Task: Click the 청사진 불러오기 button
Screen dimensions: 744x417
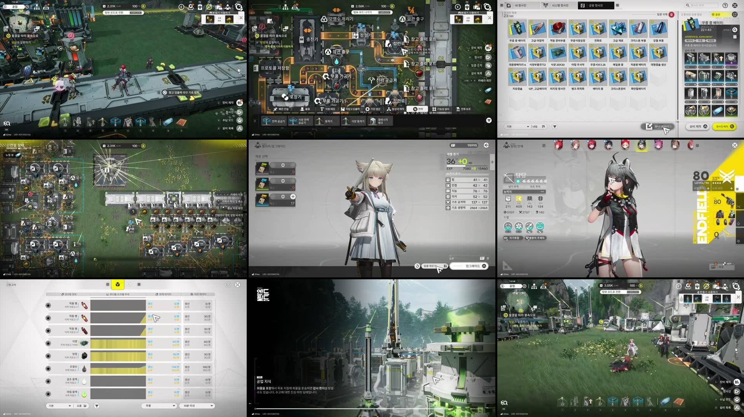Action: tap(658, 126)
